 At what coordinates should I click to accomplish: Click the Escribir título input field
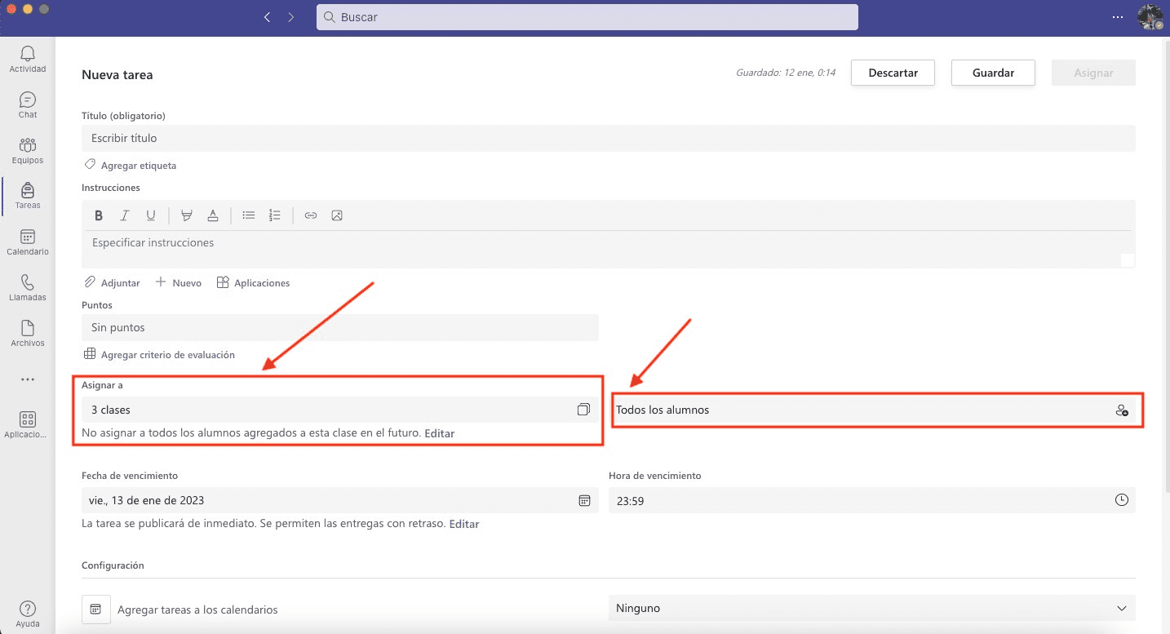click(x=608, y=138)
